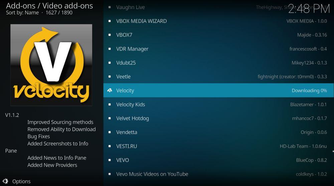This screenshot has width=334, height=186.
Task: Click the V1.1.2 changelog heading
Action: click(12, 115)
